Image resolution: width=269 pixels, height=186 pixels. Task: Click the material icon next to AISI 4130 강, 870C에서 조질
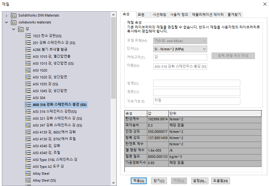click(x=28, y=139)
